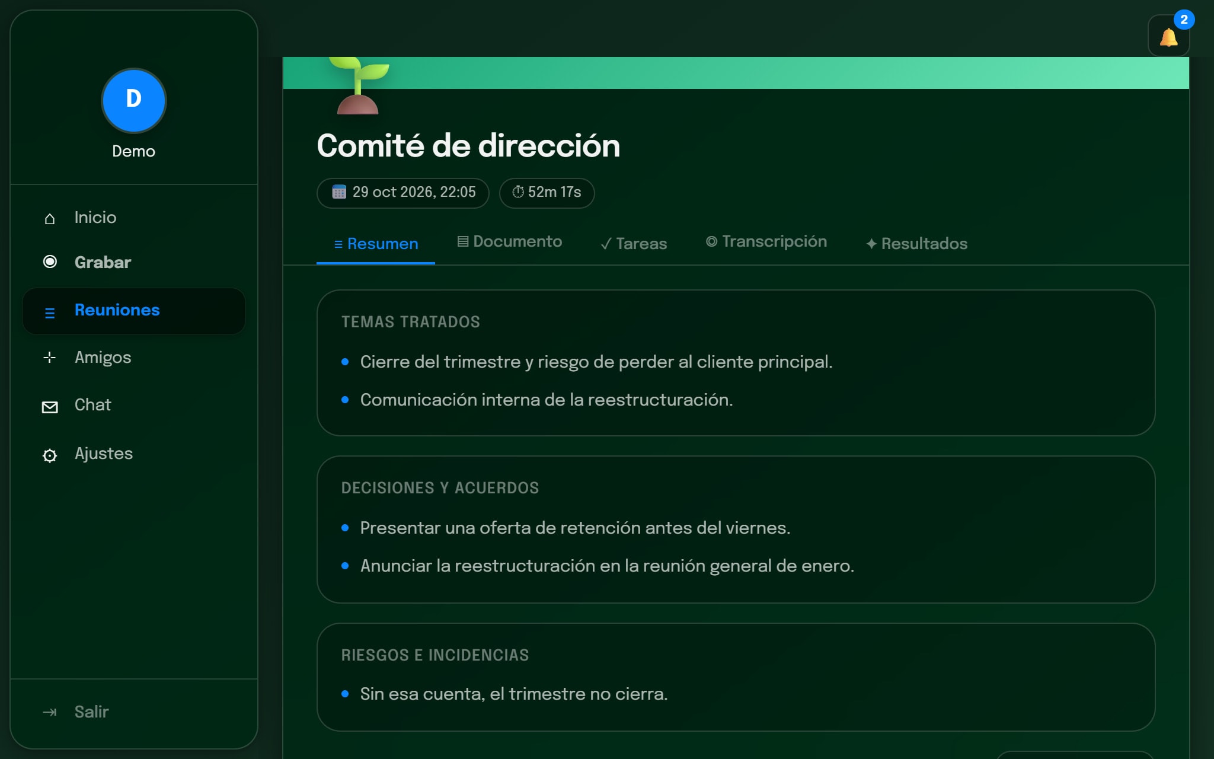The image size is (1214, 759).
Task: Click the seedling emoji meeting icon
Action: [359, 85]
